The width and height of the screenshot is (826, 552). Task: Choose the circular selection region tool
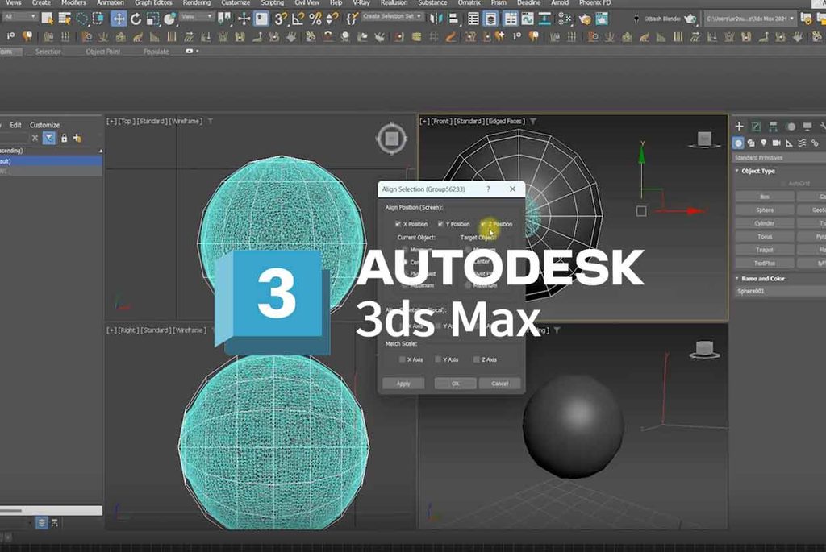82,19
